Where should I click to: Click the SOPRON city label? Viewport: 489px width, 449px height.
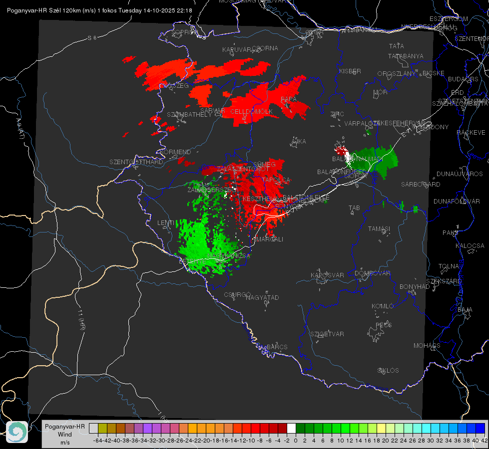coord(185,32)
